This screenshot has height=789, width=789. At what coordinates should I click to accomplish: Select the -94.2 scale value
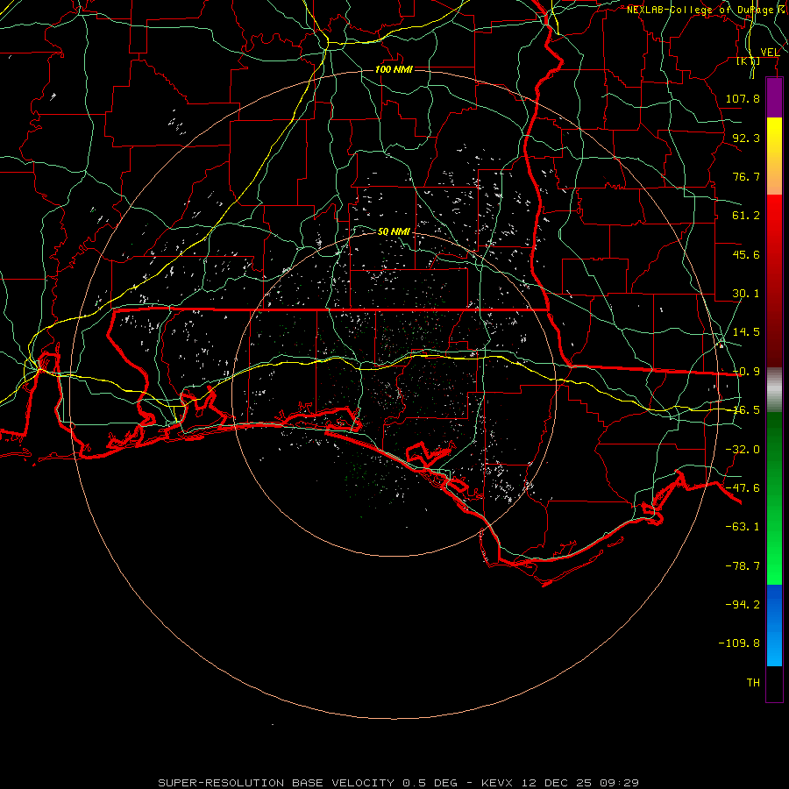tap(743, 604)
